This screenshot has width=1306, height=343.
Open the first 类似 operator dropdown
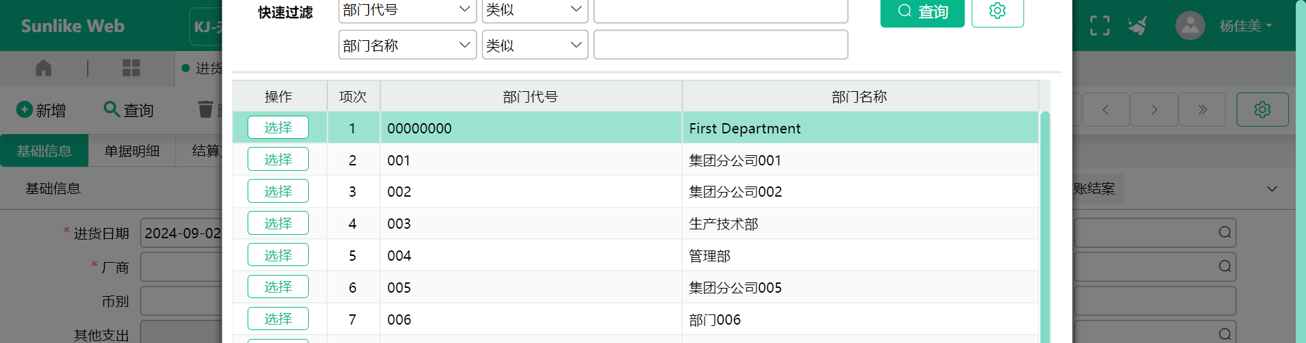tap(535, 10)
